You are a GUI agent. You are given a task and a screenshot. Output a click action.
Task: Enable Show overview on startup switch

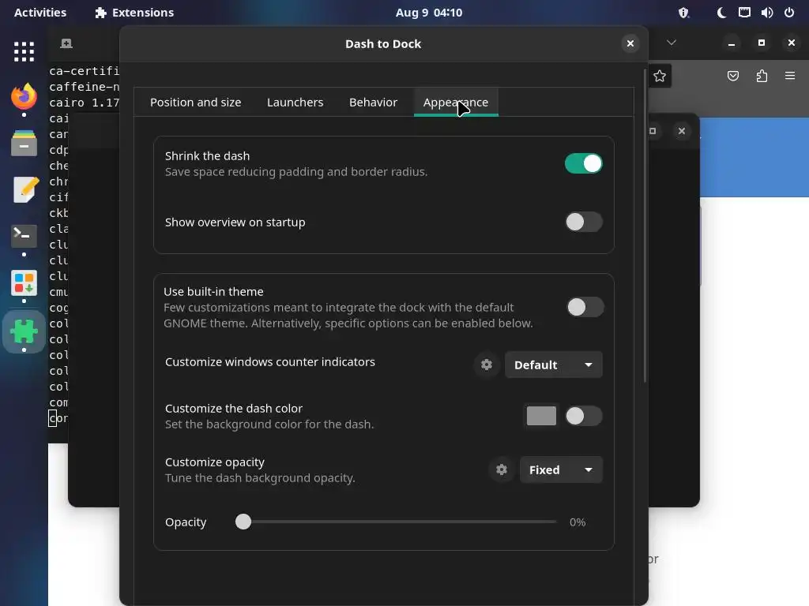584,222
